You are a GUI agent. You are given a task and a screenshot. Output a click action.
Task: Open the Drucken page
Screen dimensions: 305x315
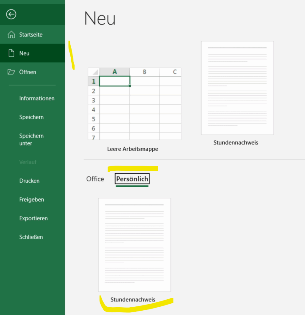coord(29,181)
